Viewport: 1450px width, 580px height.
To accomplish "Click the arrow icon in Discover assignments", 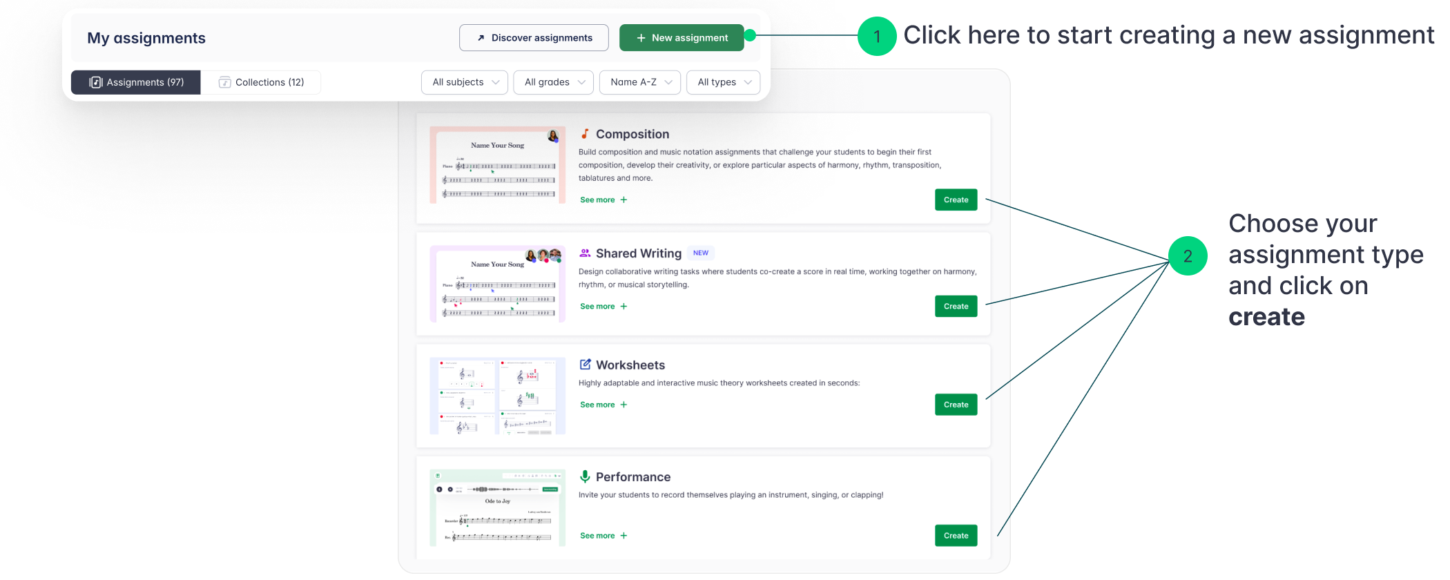I will click(481, 38).
